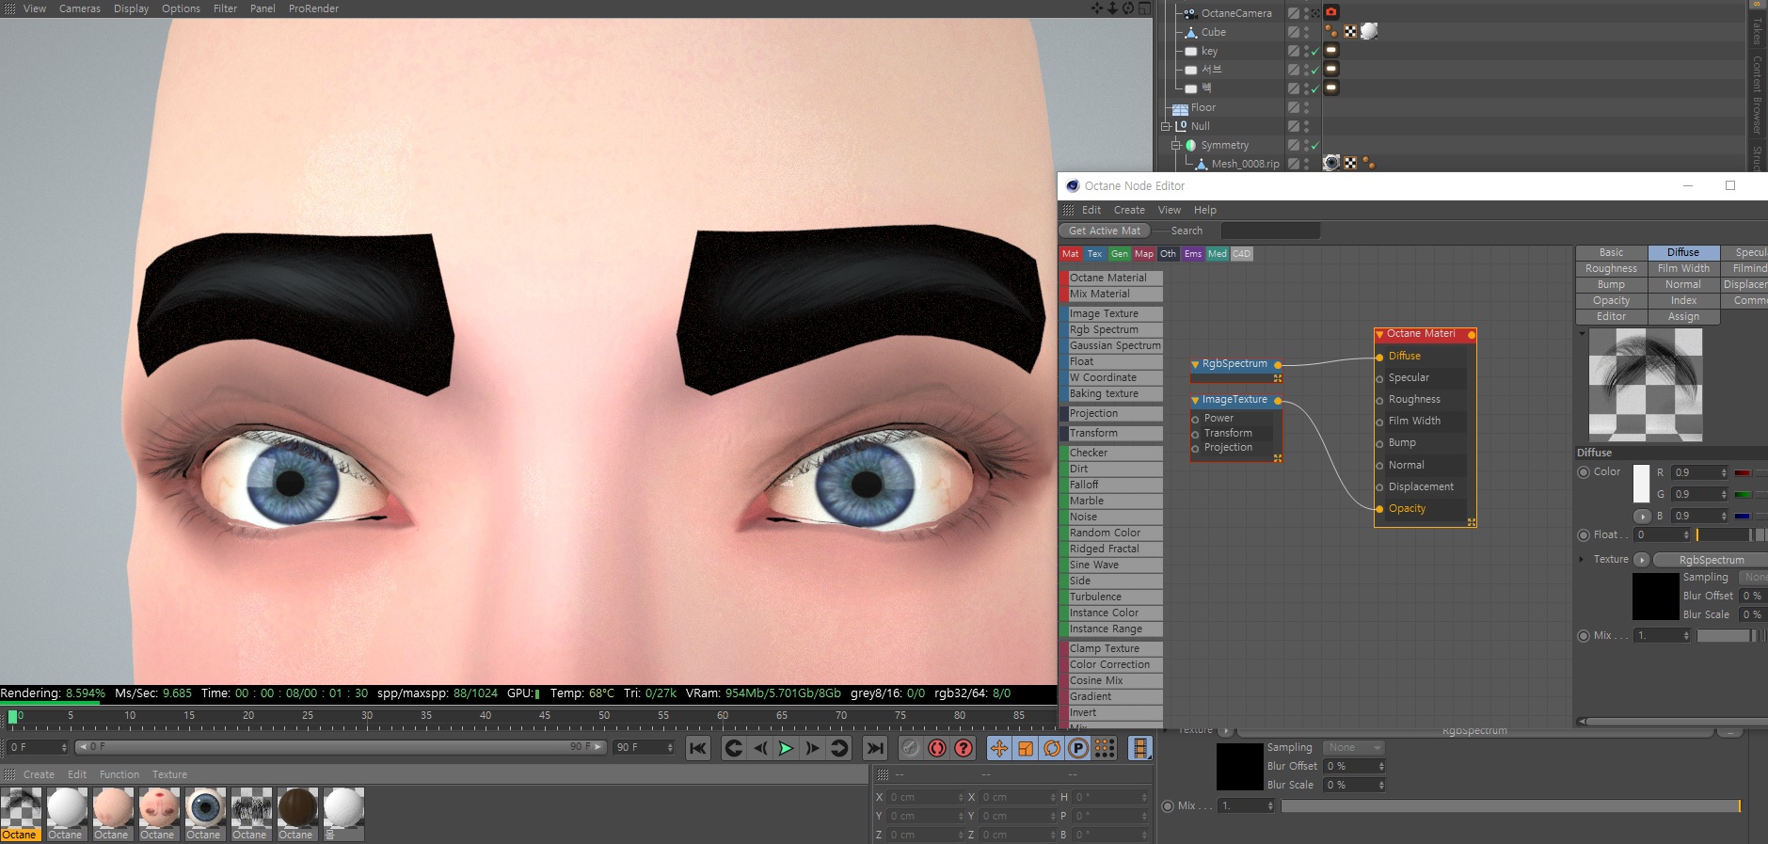
Task: Select the Tex node filter chip
Action: click(x=1095, y=254)
